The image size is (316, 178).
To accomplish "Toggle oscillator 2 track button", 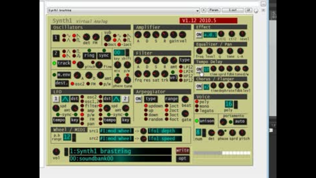I will pyautogui.click(x=64, y=63).
